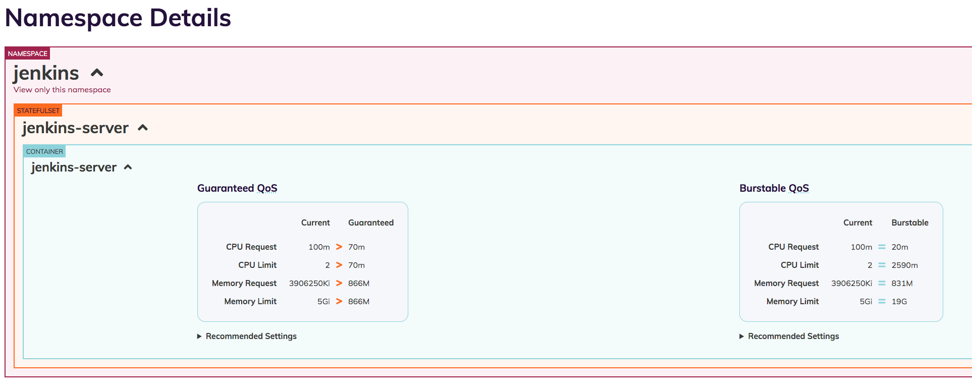Click the 866M Guaranteed Memory Limit value
972x391 pixels.
[359, 301]
